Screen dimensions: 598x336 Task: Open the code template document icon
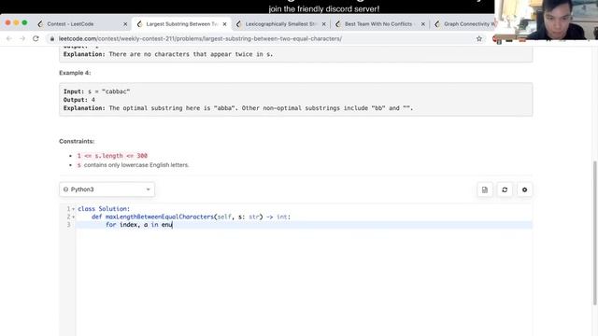tap(484, 189)
